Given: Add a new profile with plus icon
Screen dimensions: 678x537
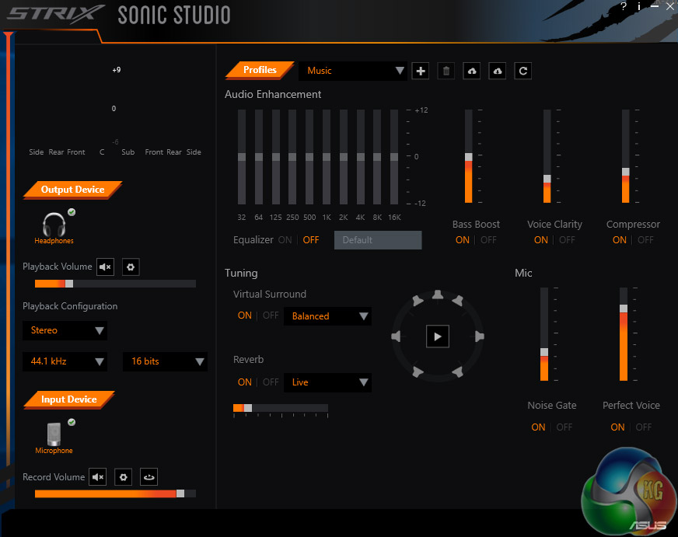Looking at the screenshot, I should 421,71.
